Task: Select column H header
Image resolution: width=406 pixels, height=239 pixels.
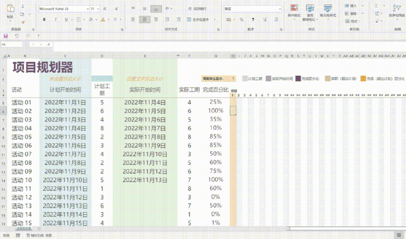Action: coord(233,56)
